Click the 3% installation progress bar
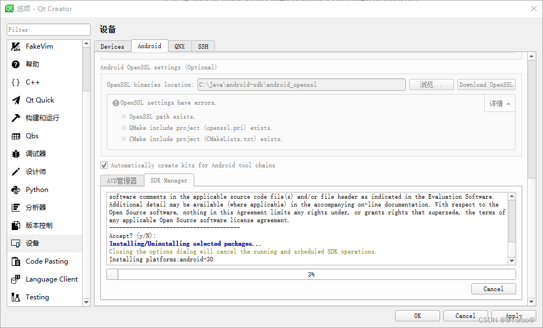 coord(311,274)
